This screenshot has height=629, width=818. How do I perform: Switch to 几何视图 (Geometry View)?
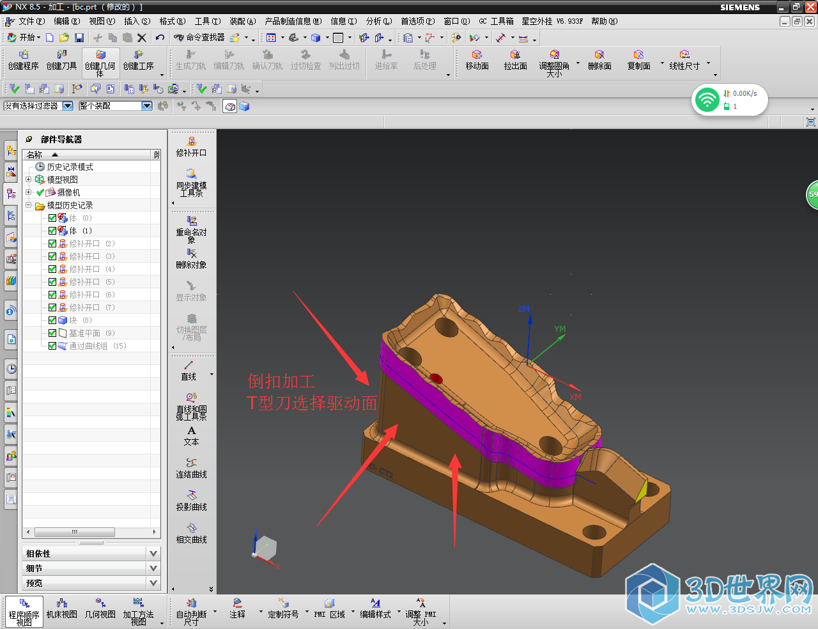[x=100, y=609]
